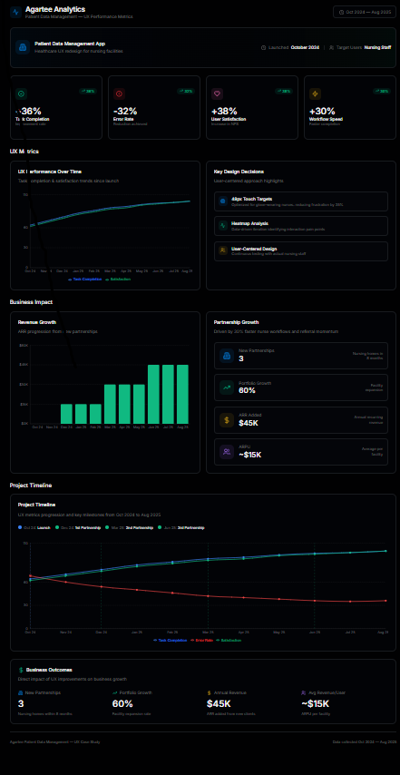
Task: Click the Heatmap Analysis icon
Action: (x=223, y=225)
